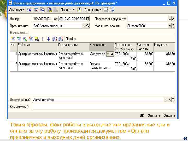This screenshot has width=188, height=141.
Task: Click the Закрыть button
Action: (x=169, y=115)
